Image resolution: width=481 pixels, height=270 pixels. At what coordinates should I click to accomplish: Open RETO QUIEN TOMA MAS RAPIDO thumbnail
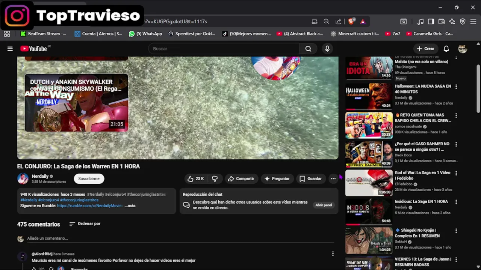coord(369,125)
